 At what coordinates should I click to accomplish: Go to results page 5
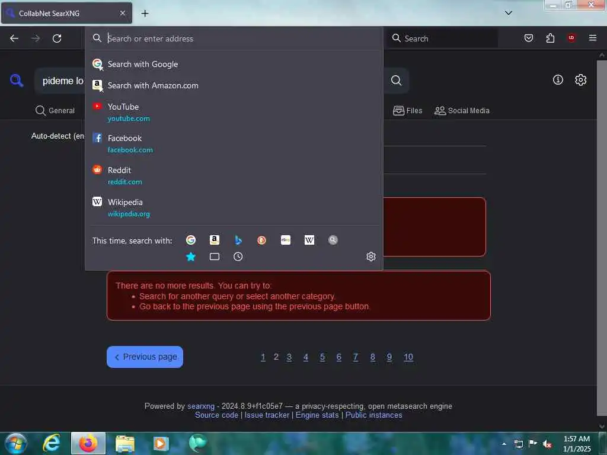322,357
